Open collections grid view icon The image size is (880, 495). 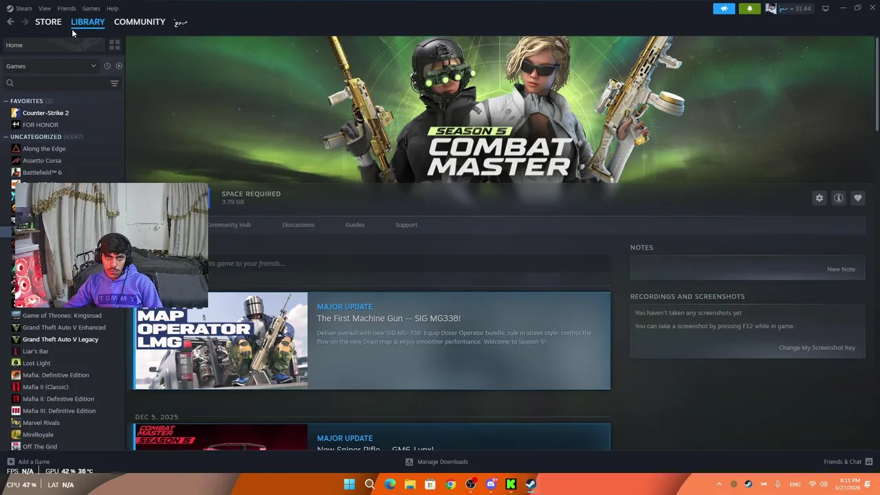click(x=114, y=45)
